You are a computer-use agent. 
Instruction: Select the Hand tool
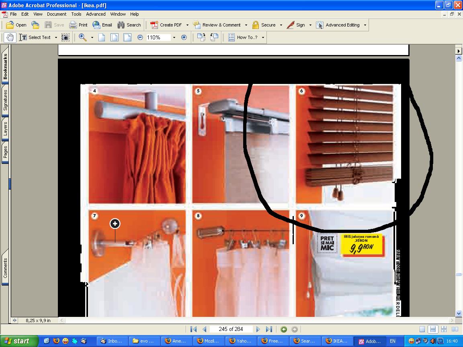coord(10,37)
